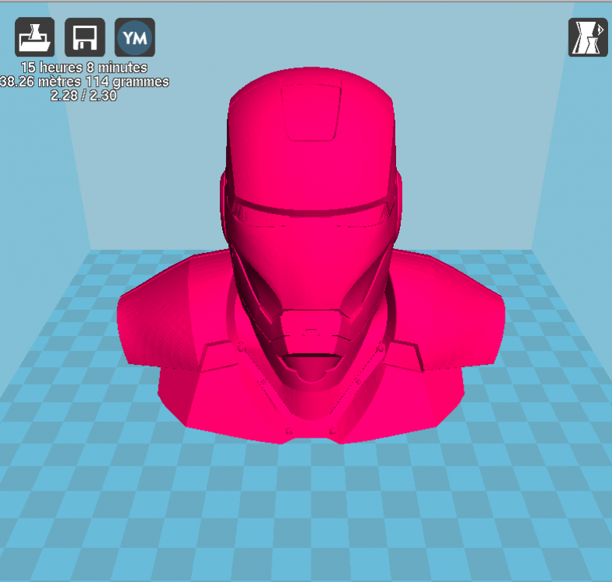Click the forehead panel on the helmet
Image resolution: width=612 pixels, height=582 pixels.
tap(311, 113)
